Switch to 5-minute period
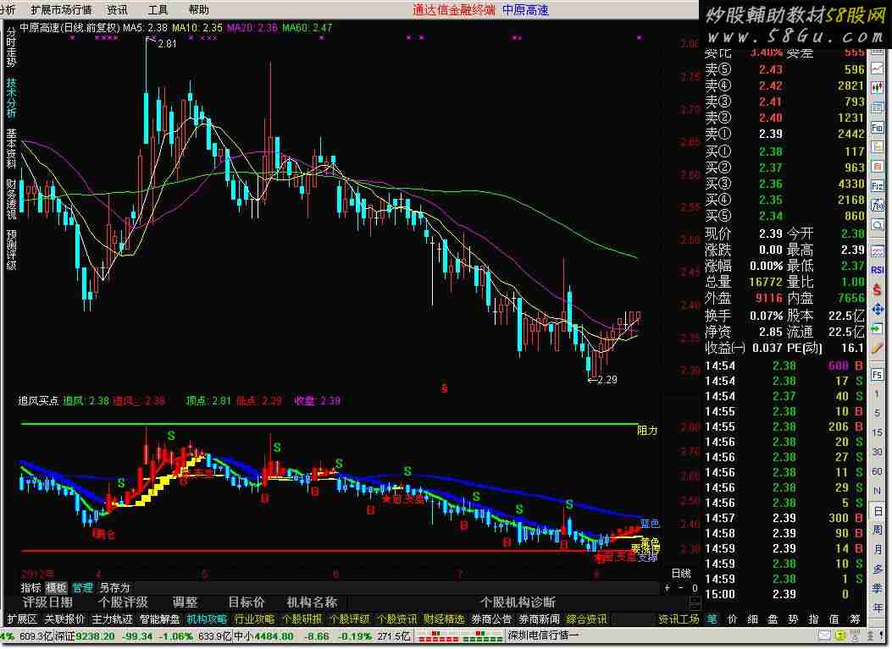Screen dimensions: 892x649 click(877, 413)
